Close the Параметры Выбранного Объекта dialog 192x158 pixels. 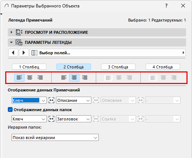coord(183,6)
